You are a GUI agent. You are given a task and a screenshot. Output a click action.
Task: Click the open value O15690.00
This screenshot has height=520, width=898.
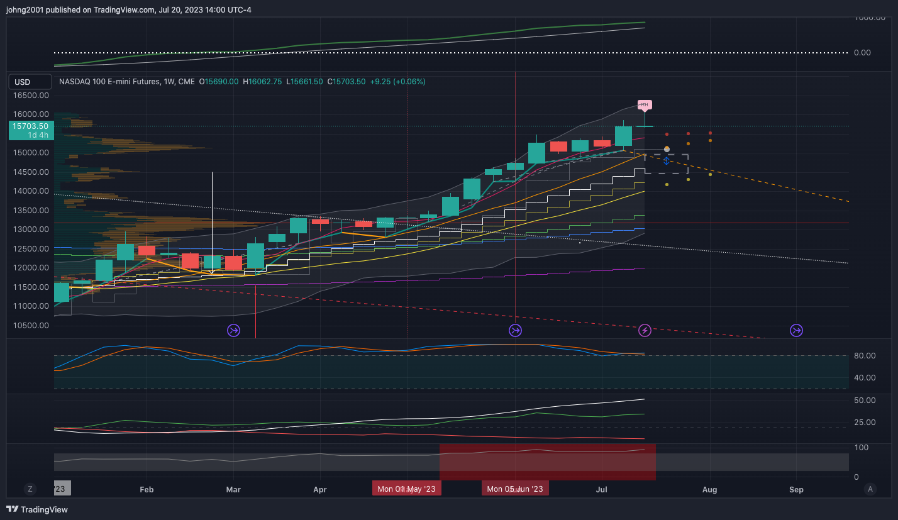point(219,82)
